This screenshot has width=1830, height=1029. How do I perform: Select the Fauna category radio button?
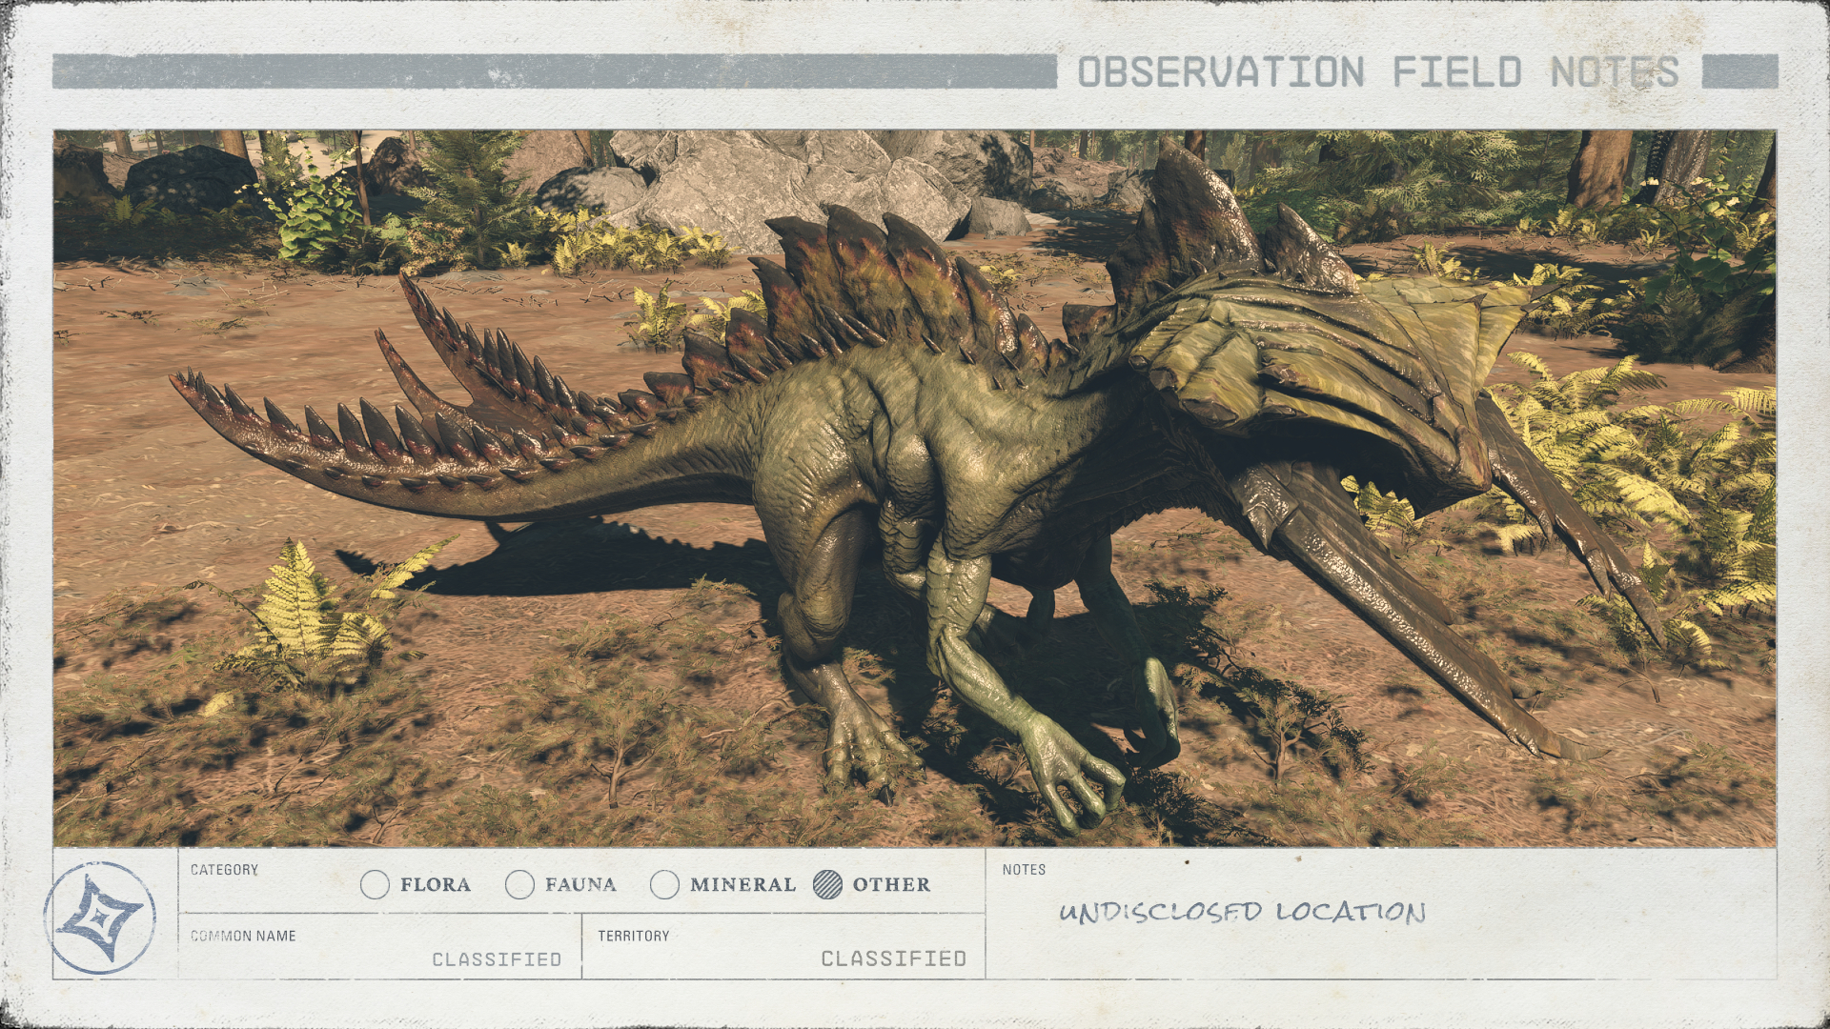coord(519,885)
